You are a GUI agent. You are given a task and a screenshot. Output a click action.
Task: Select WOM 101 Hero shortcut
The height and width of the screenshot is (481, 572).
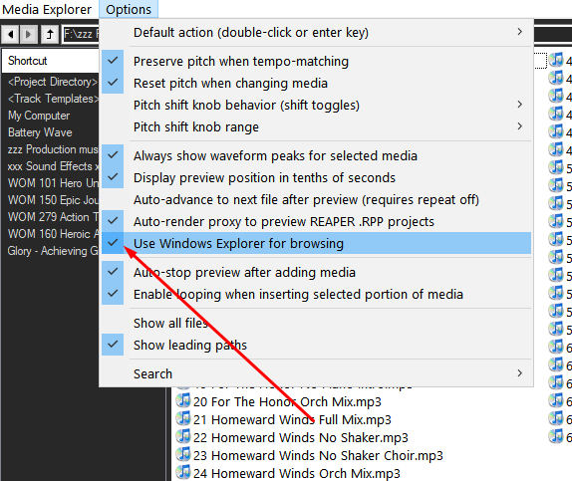coord(53,183)
